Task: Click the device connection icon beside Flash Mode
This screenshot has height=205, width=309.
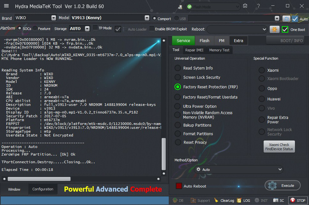Action: point(180,7)
